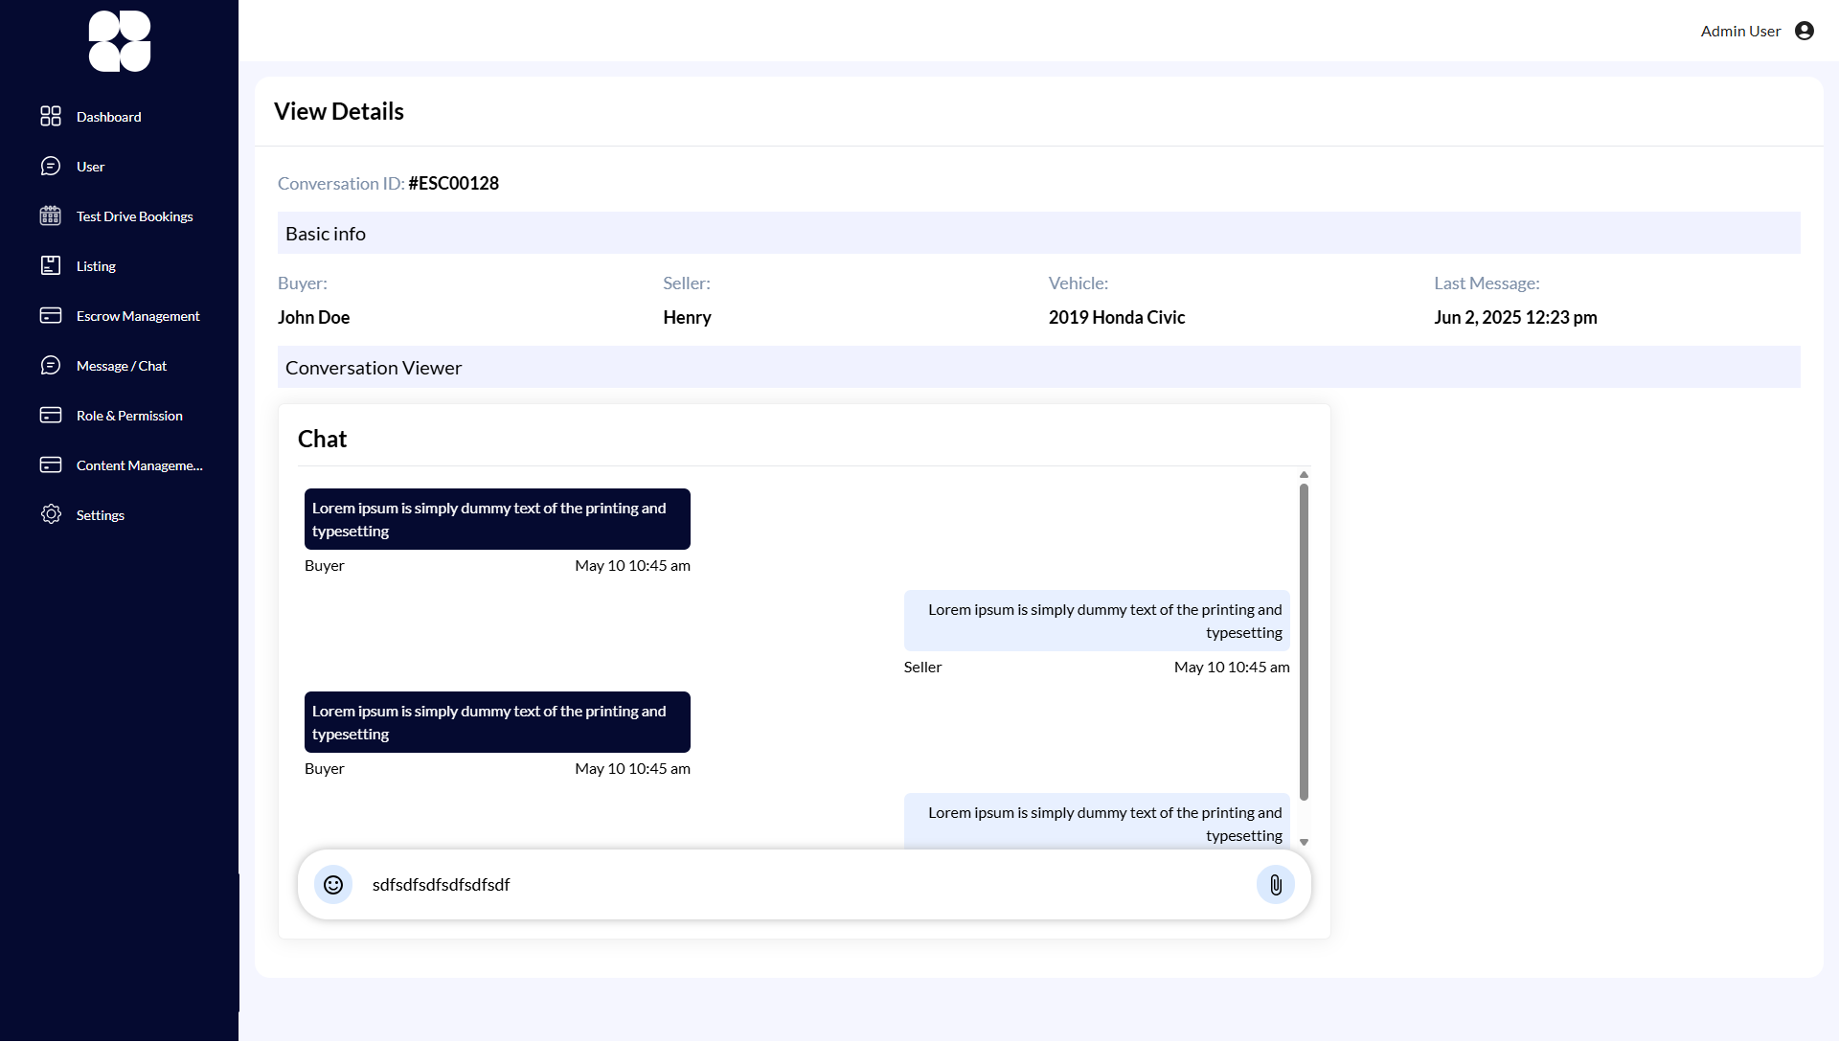Click the first Buyer message bubble
1839x1042 pixels.
497,519
